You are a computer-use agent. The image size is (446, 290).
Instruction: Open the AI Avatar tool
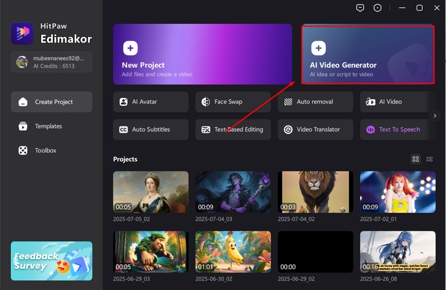coord(151,102)
